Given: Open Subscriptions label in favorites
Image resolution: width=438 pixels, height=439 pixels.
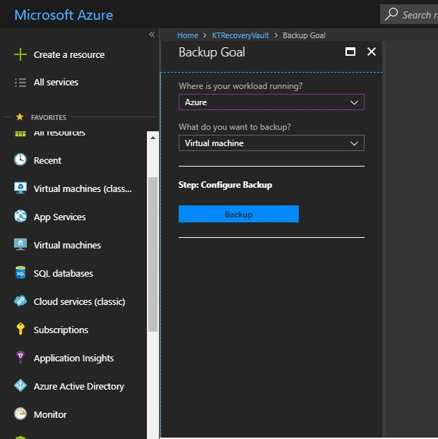Looking at the screenshot, I should tap(61, 330).
